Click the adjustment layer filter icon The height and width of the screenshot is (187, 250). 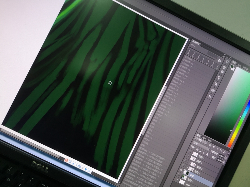tap(214, 147)
